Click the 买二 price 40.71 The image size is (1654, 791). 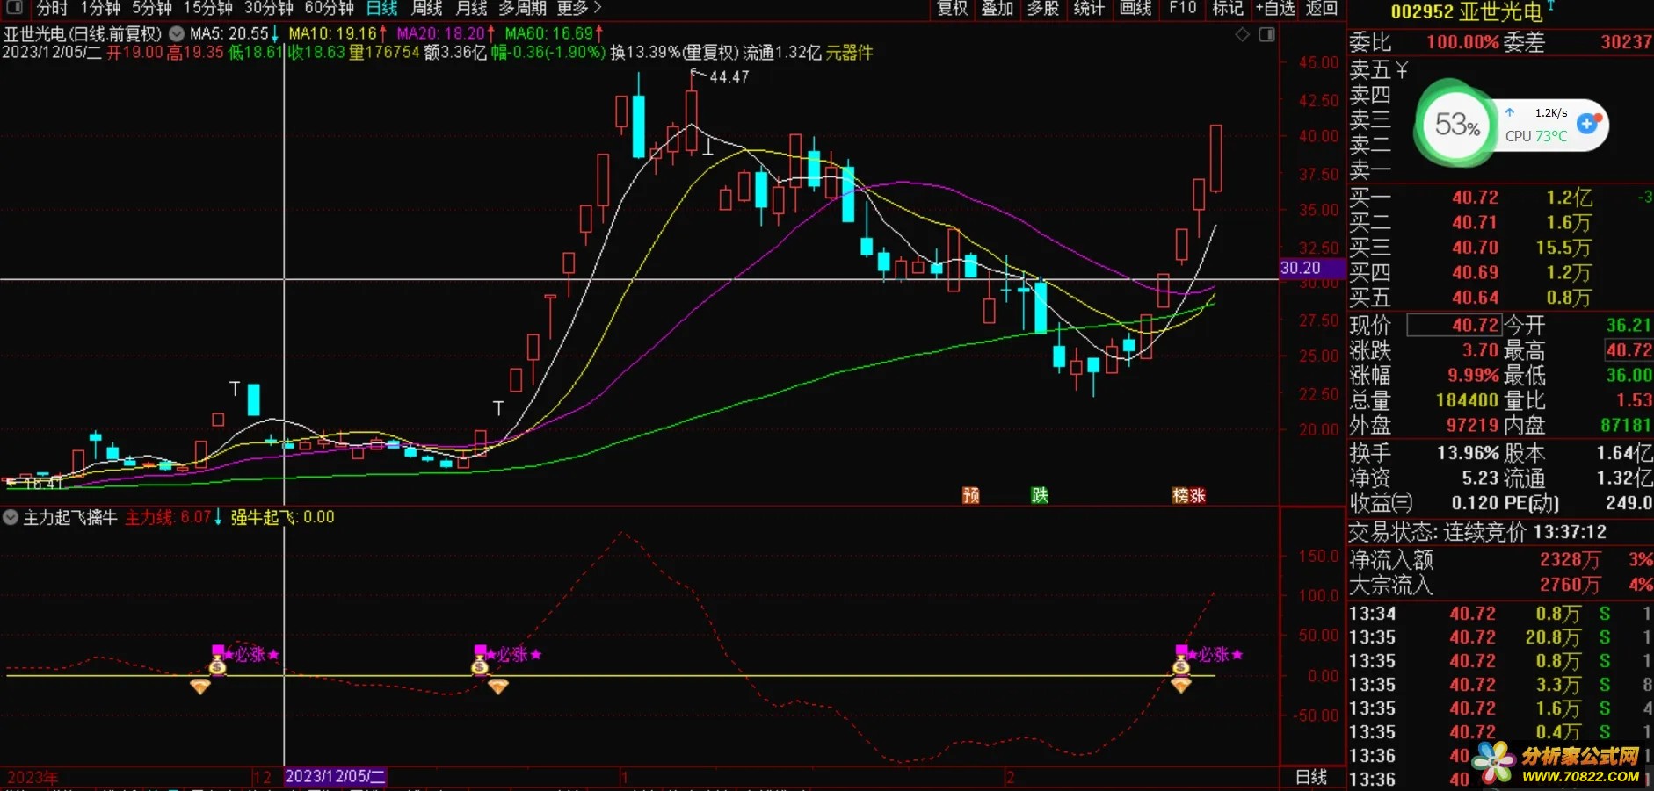1475,223
